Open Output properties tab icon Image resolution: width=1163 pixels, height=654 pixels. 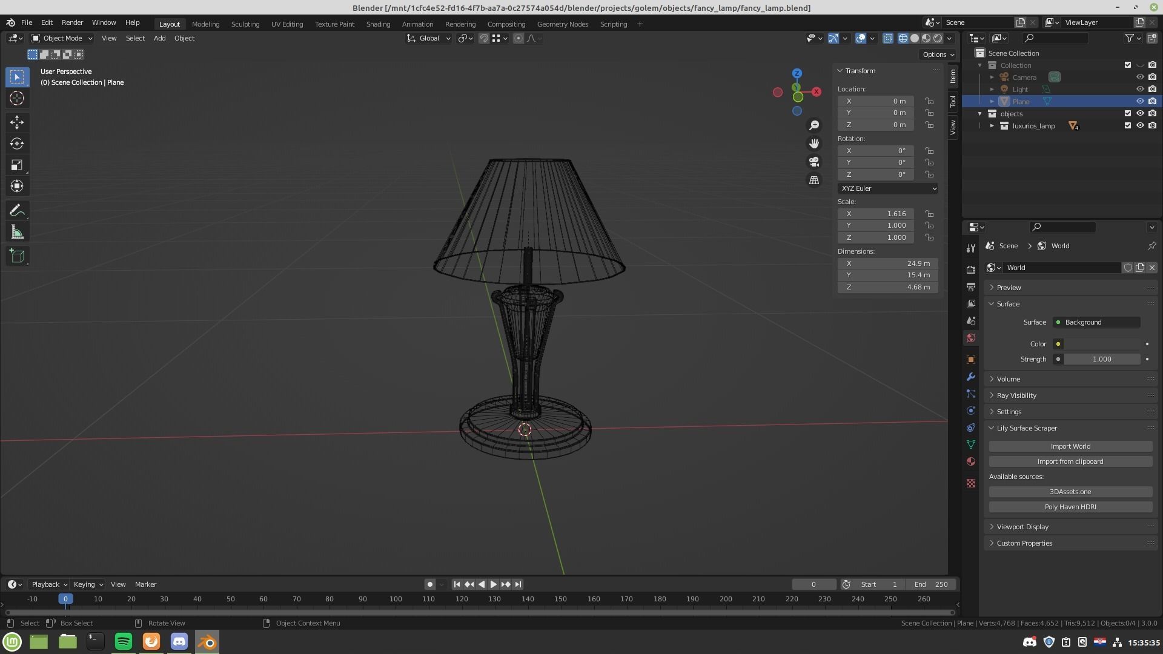(971, 286)
